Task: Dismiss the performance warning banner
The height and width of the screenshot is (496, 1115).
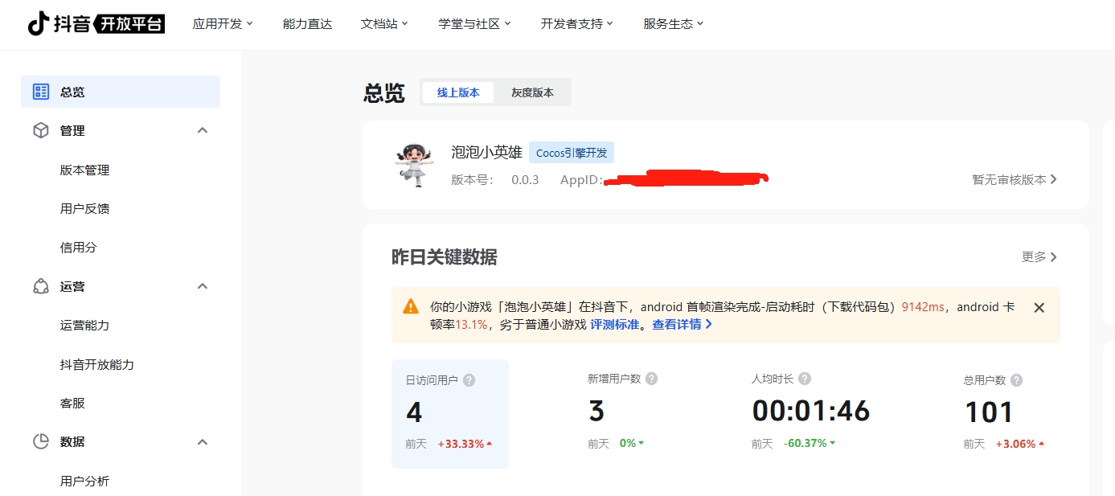Action: pos(1039,307)
